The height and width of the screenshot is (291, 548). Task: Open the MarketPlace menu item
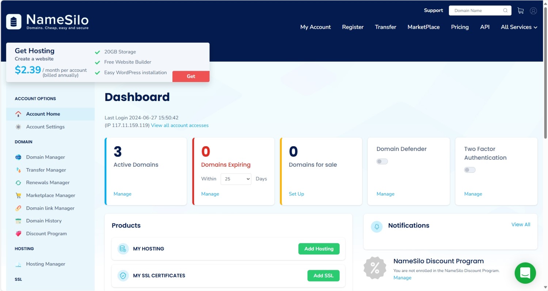(424, 27)
